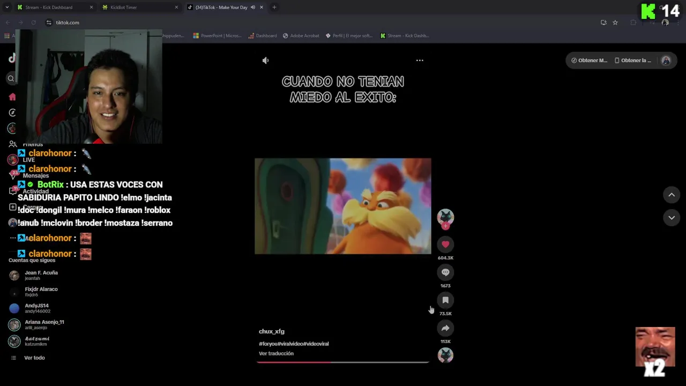Open the Adobe Acrobat bookmark
Screen dimensions: 686x386
(301, 36)
